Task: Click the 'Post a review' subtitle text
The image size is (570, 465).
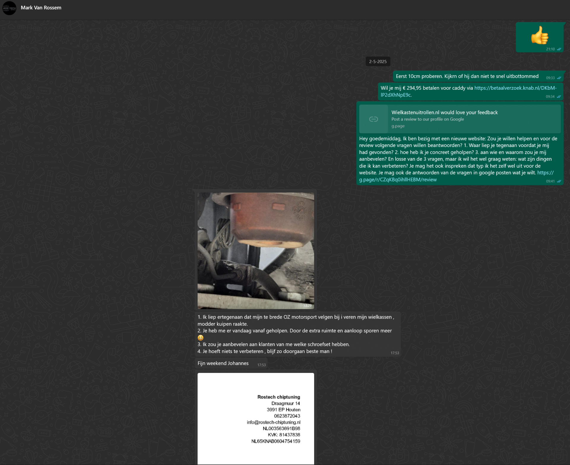Action: pyautogui.click(x=427, y=119)
